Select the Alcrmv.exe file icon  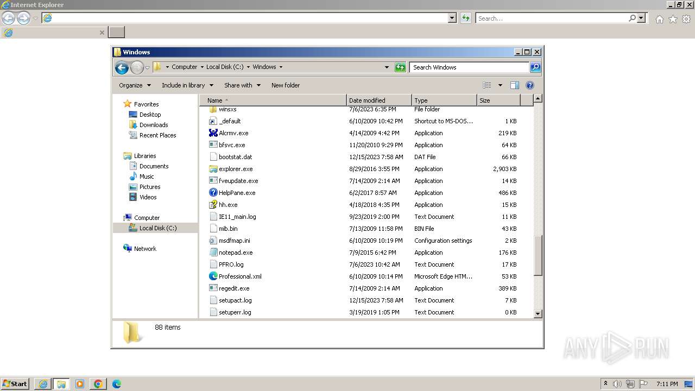pos(213,133)
